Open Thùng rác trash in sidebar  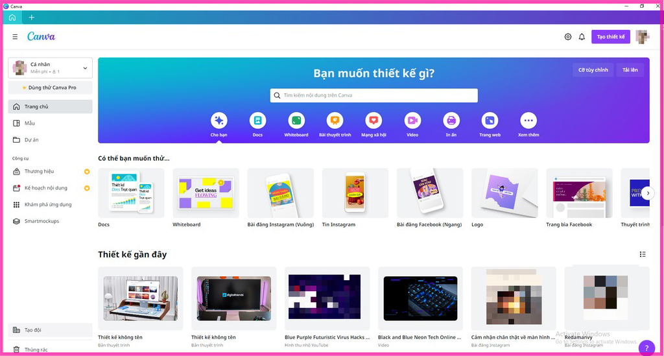pyautogui.click(x=51, y=350)
